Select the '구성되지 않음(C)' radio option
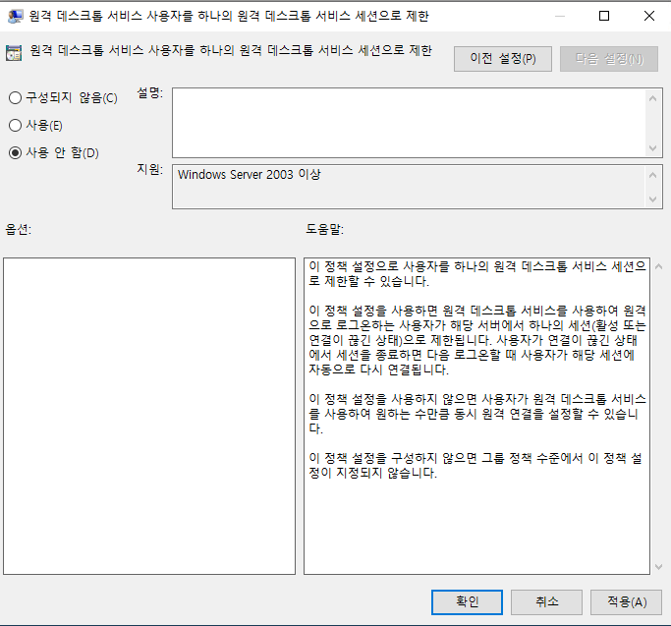 [16, 97]
